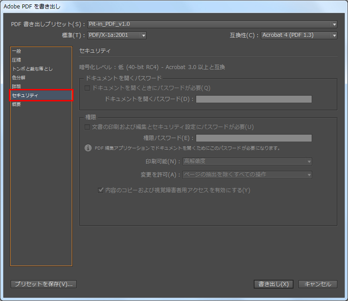The image size is (348, 301).
Task: Toggle 文書の印刷および編集 password requirement checkbox
Action: tap(87, 127)
